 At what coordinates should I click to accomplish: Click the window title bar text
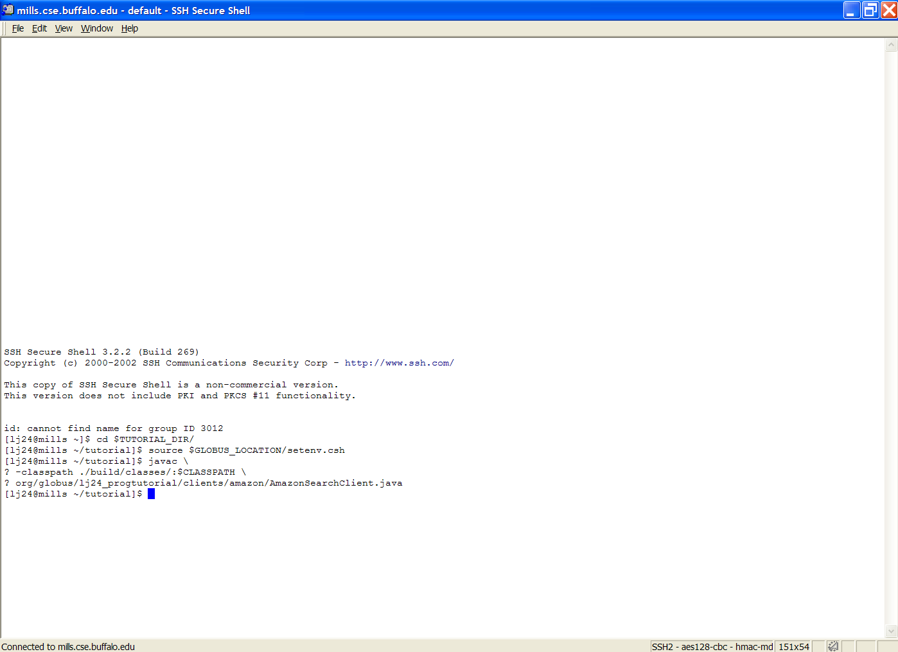(134, 10)
